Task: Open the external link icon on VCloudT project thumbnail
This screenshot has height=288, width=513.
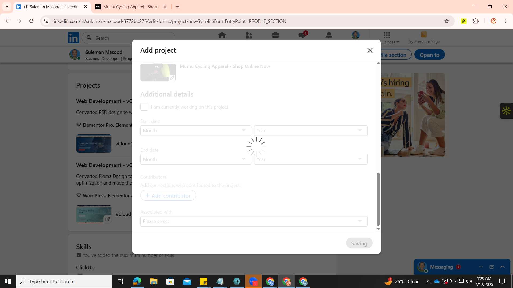Action: [x=107, y=219]
